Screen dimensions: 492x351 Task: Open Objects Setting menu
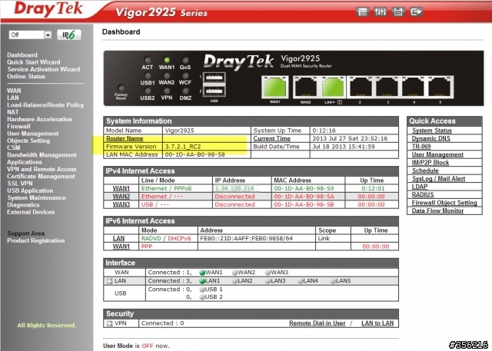28,141
